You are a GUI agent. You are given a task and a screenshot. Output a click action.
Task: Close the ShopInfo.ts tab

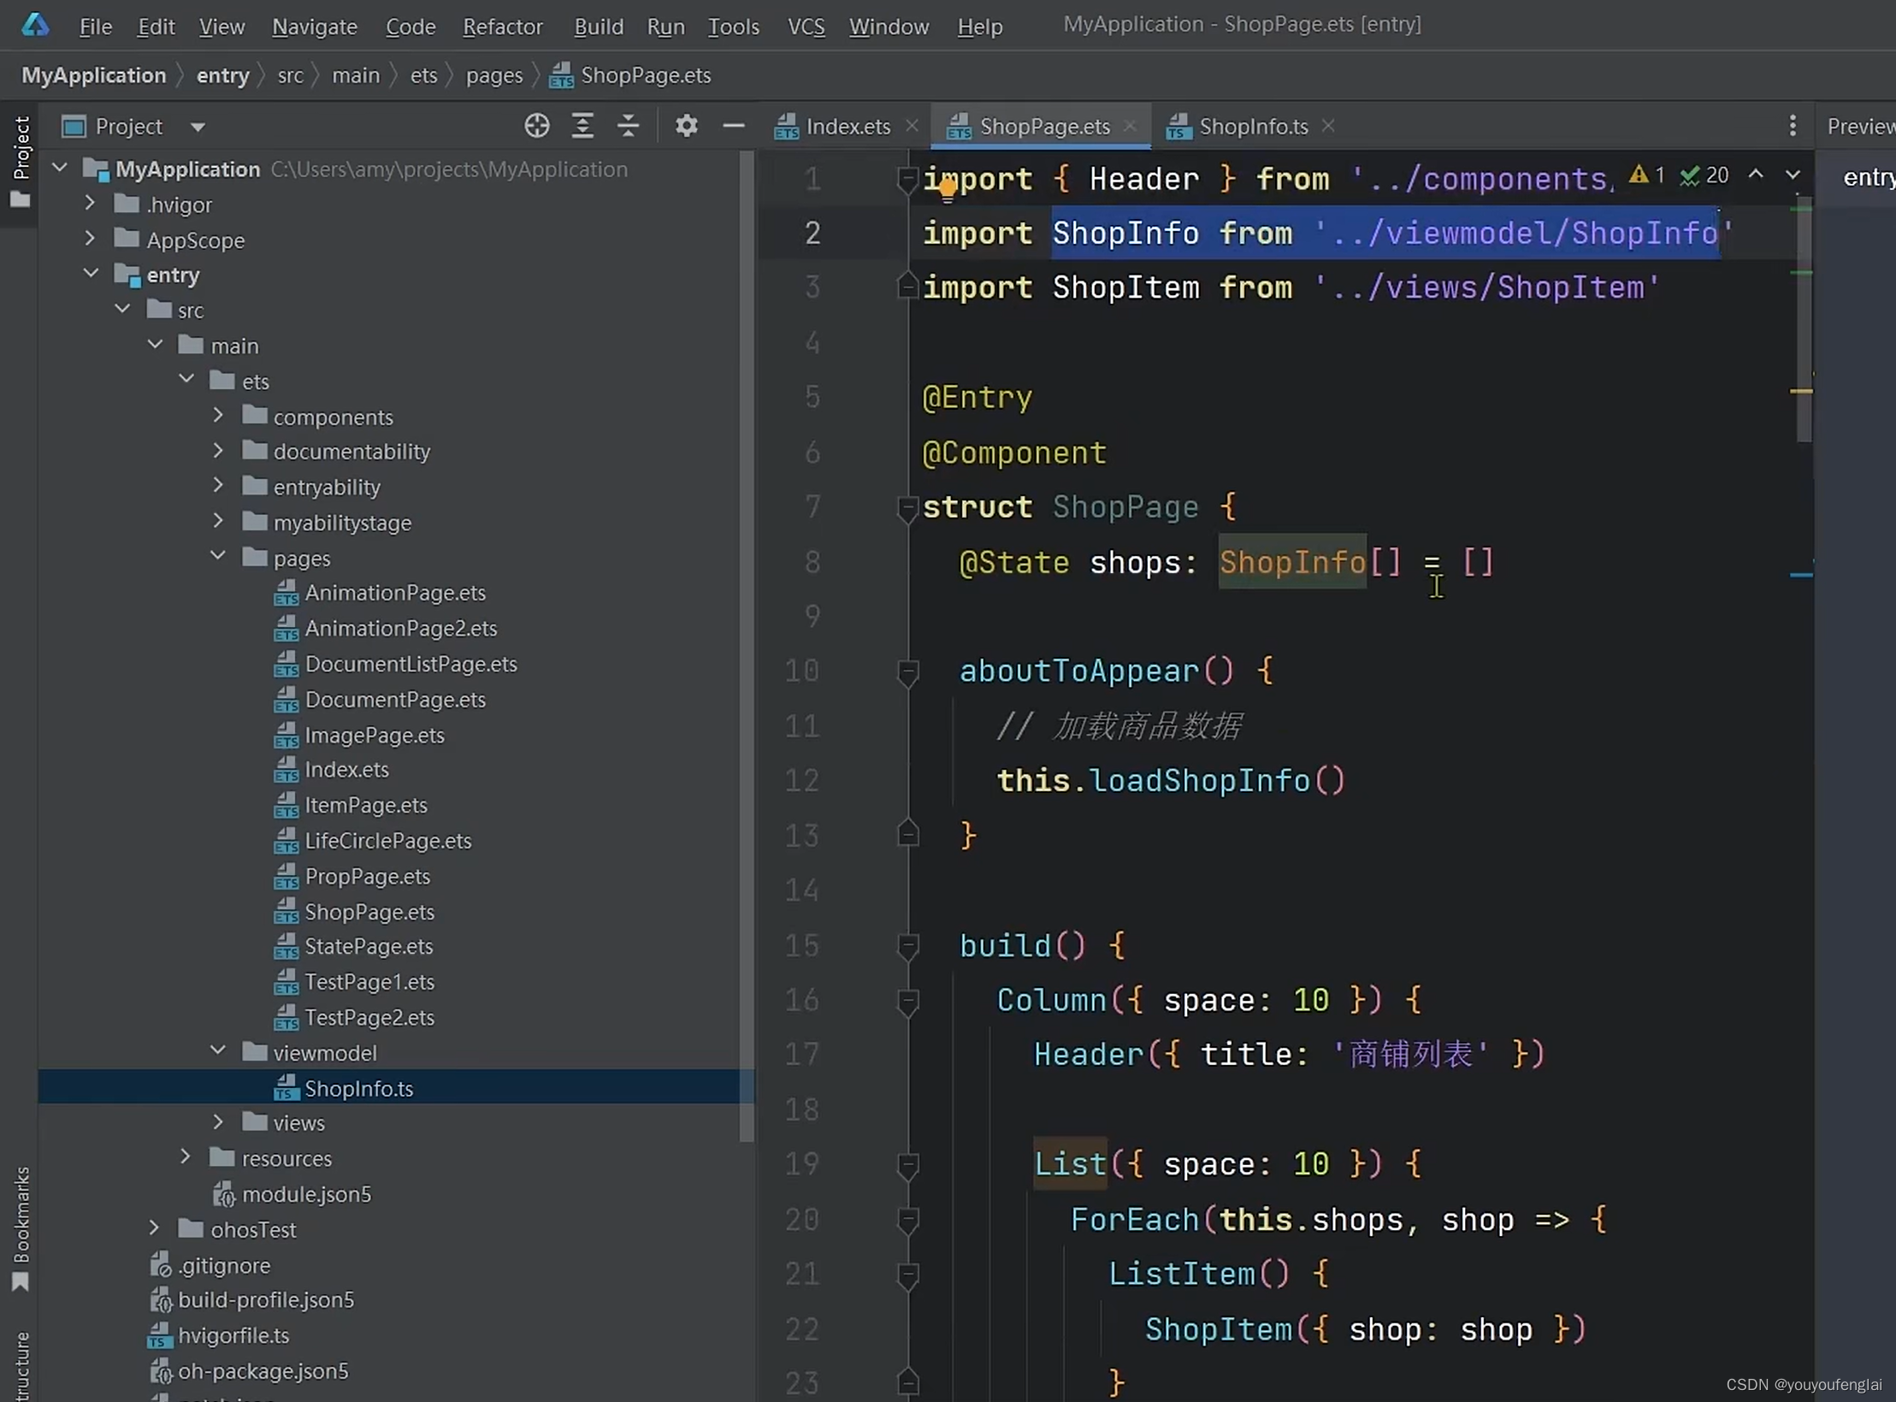pos(1327,126)
